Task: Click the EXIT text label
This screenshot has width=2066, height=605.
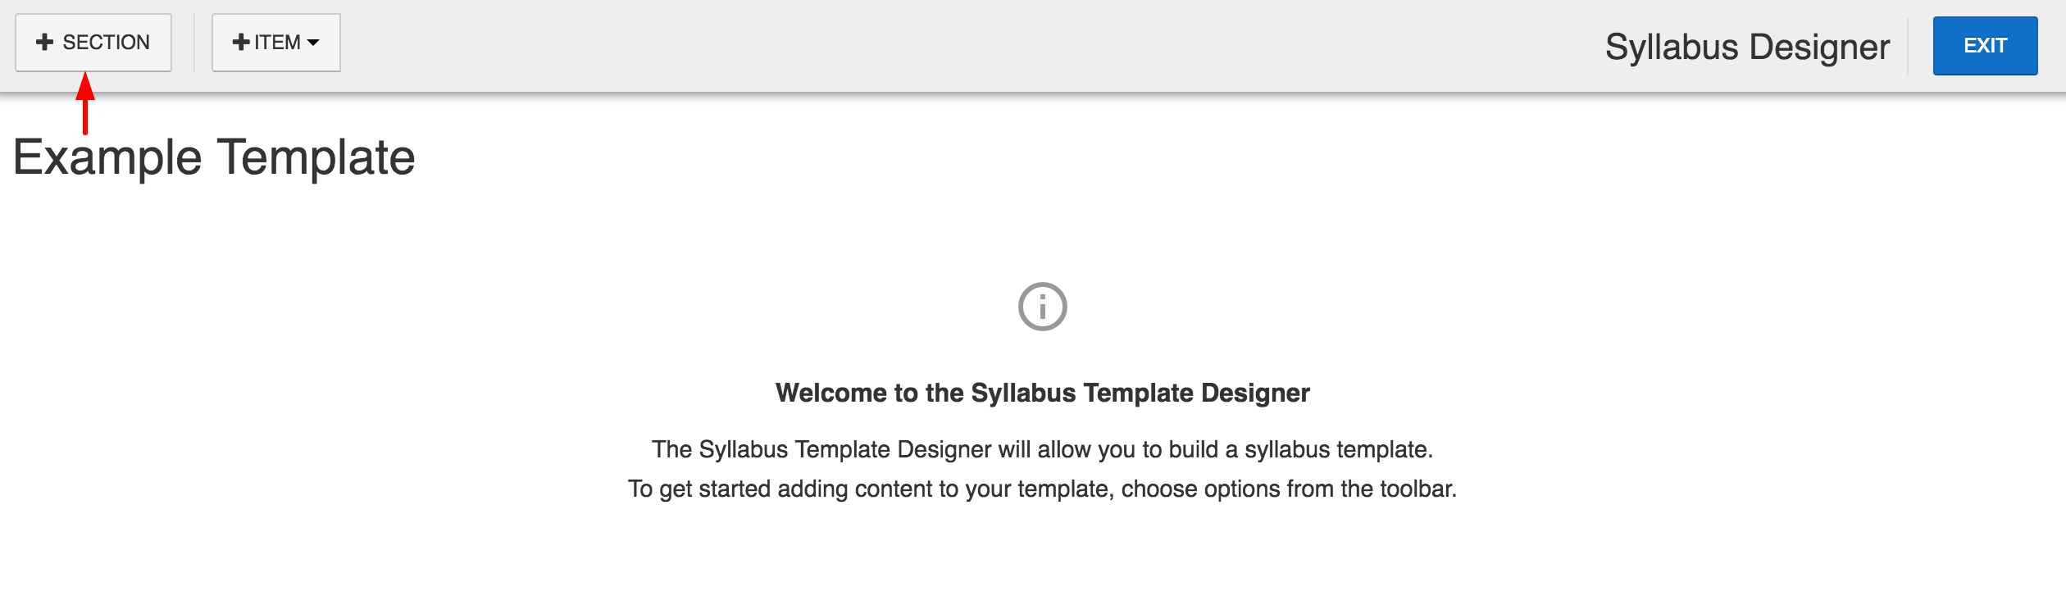Action: (x=1985, y=46)
